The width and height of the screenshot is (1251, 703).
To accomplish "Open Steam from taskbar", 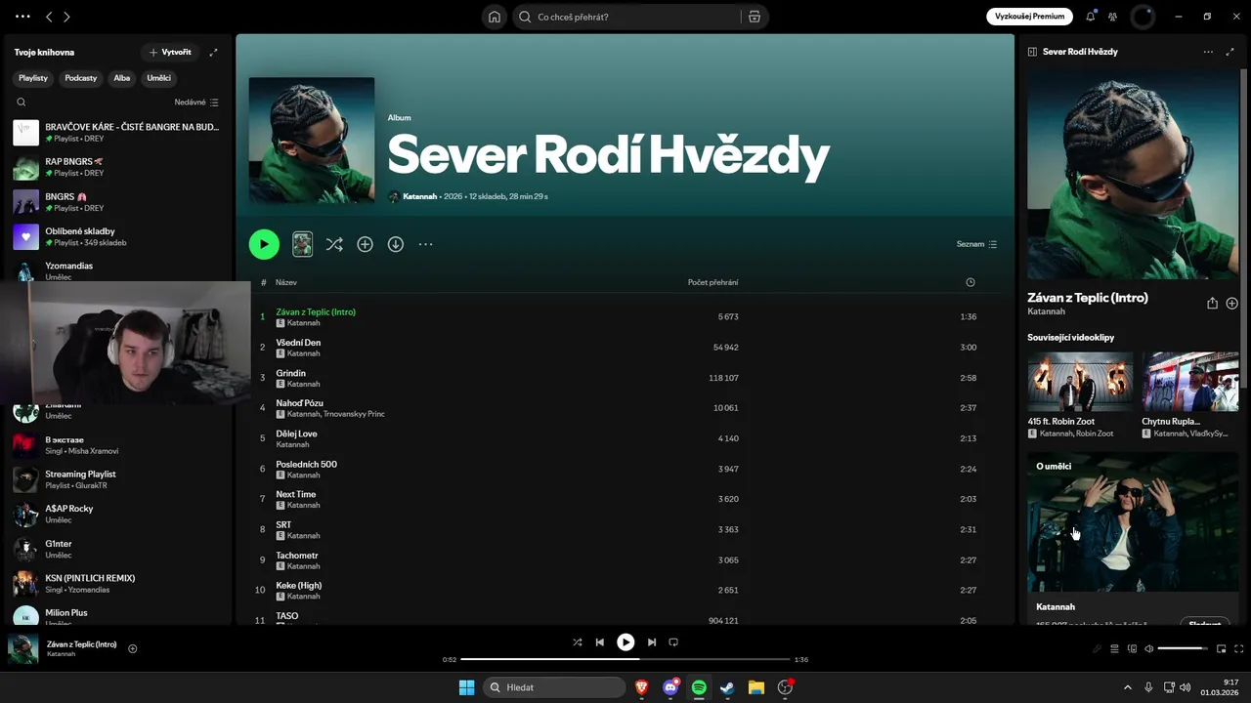I will point(727,687).
